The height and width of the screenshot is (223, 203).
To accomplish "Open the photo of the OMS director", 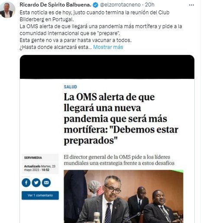I will click(123, 197).
